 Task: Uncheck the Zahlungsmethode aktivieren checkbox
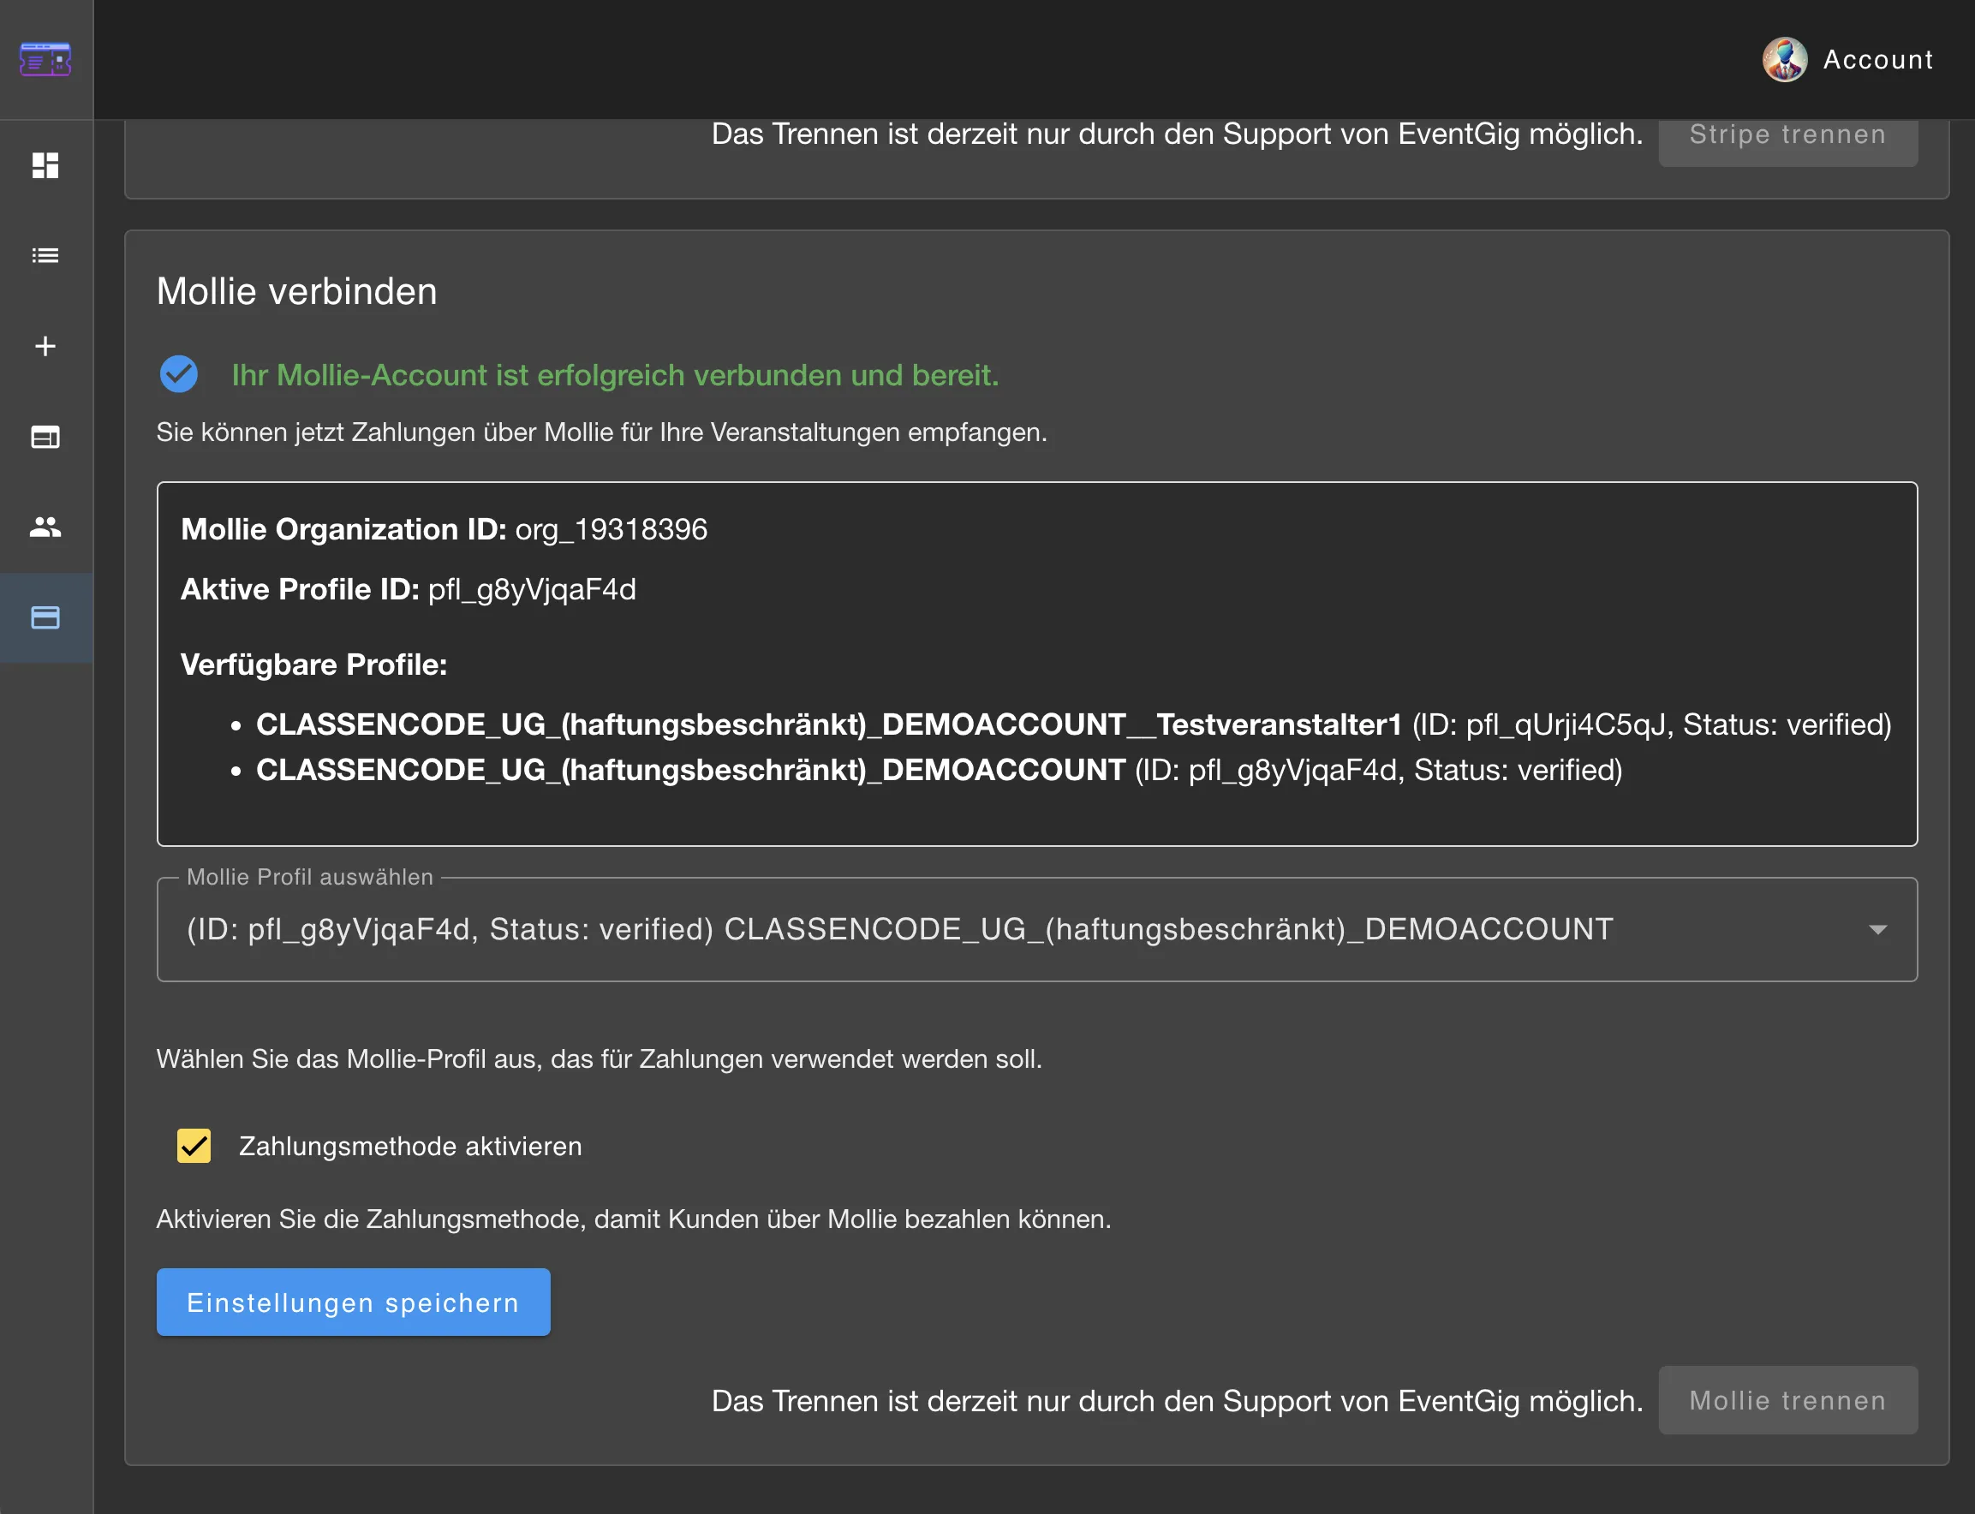point(194,1146)
